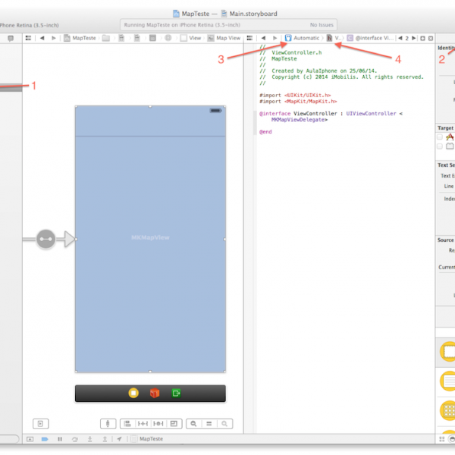Select the MKMapView on canvas
Screen dimensions: 455x455
pyautogui.click(x=150, y=239)
